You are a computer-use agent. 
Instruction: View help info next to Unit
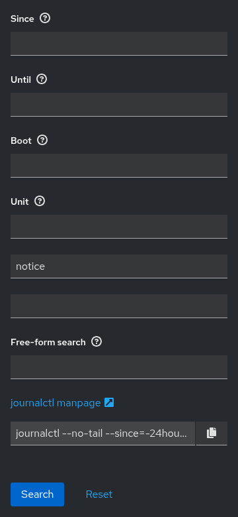tap(40, 201)
